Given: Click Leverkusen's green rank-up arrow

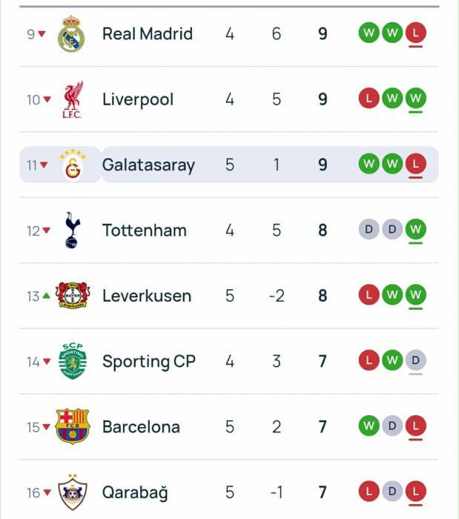Looking at the screenshot, I should 47,296.
